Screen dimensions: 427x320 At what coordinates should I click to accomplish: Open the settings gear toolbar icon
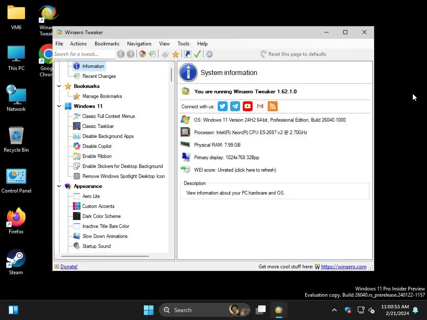209,54
